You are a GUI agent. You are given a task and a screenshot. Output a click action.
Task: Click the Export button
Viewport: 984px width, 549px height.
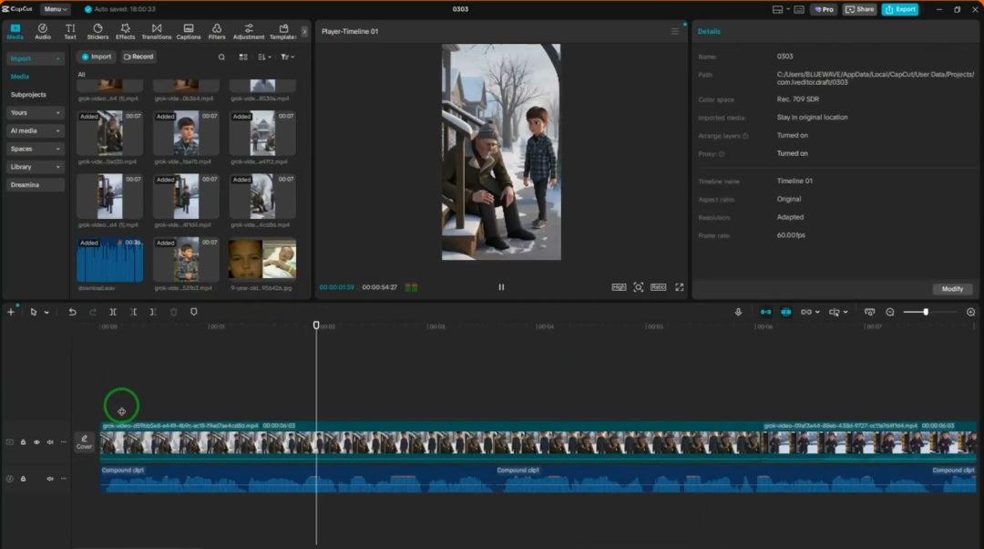pos(899,9)
